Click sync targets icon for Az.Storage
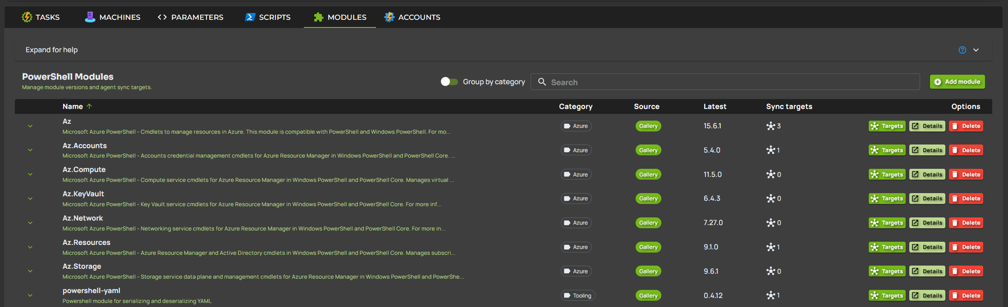1008x307 pixels. [771, 271]
